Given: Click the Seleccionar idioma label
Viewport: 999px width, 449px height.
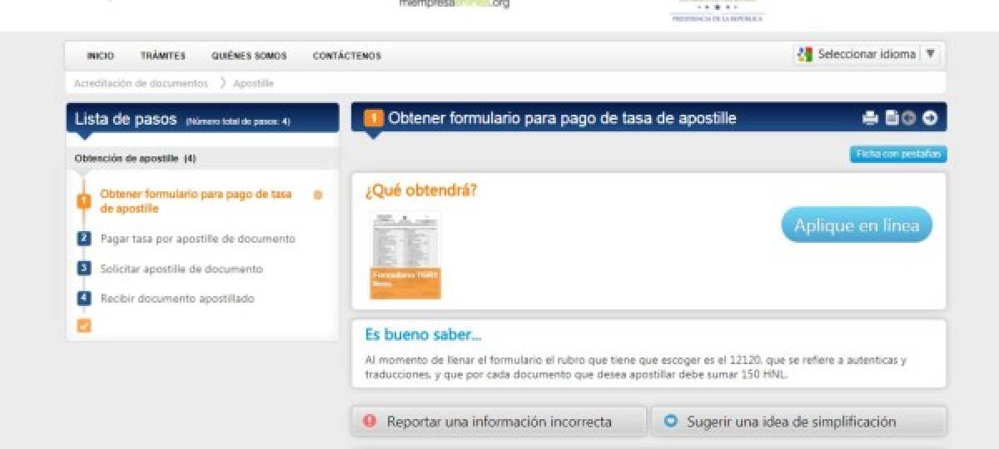Looking at the screenshot, I should [867, 54].
